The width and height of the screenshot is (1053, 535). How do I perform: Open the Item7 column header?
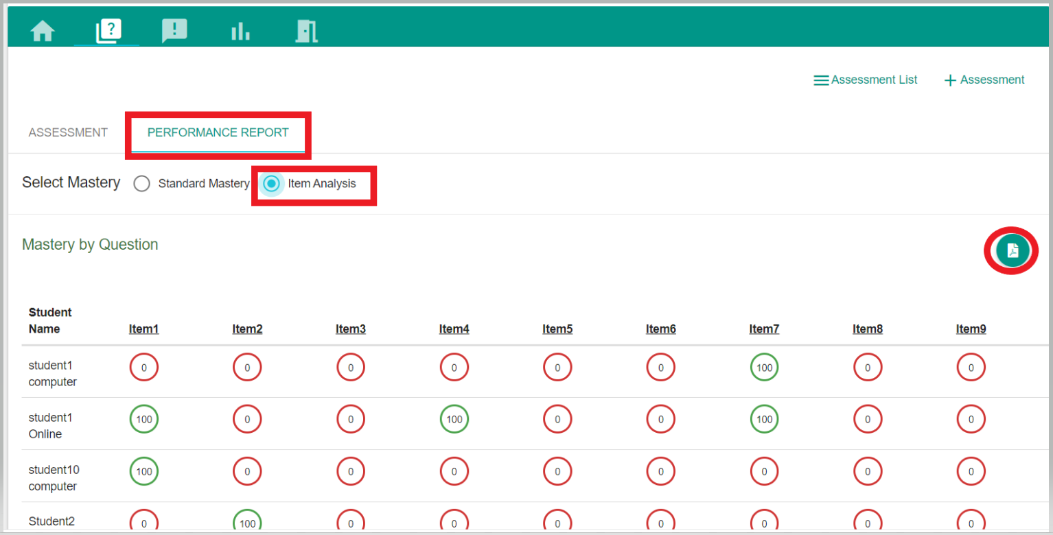pyautogui.click(x=764, y=329)
